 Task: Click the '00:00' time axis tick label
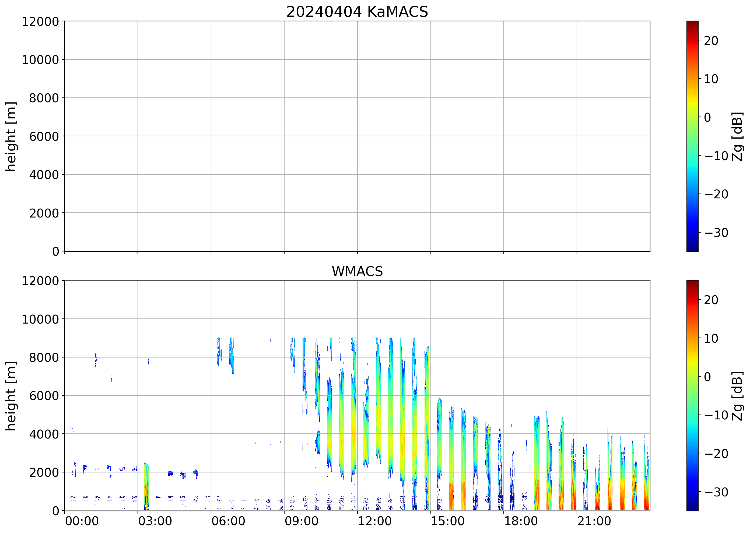pyautogui.click(x=82, y=521)
